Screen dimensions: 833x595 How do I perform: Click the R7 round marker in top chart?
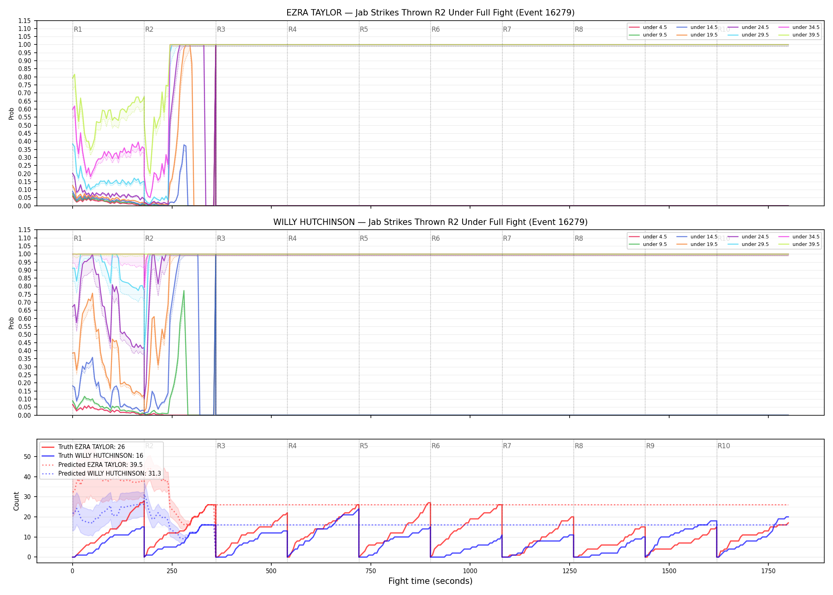[507, 29]
